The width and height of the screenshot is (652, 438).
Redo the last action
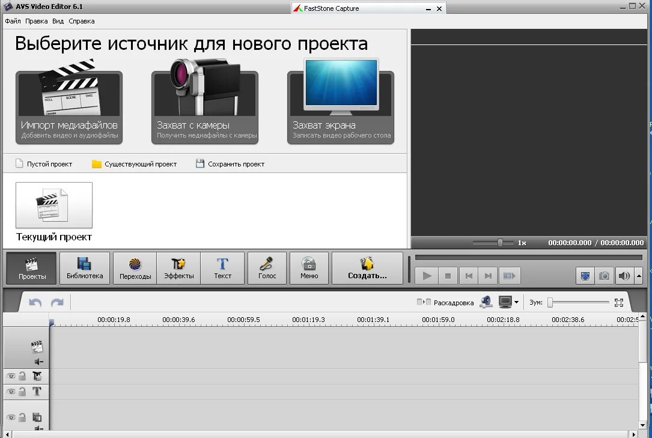[x=57, y=303]
